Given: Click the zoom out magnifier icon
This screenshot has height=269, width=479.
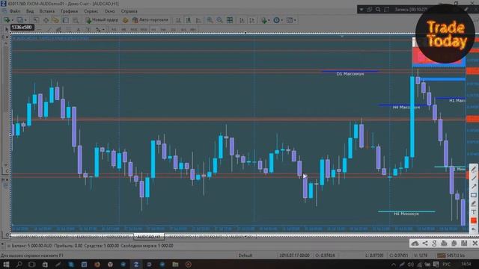Looking at the screenshot, I should 219,20.
